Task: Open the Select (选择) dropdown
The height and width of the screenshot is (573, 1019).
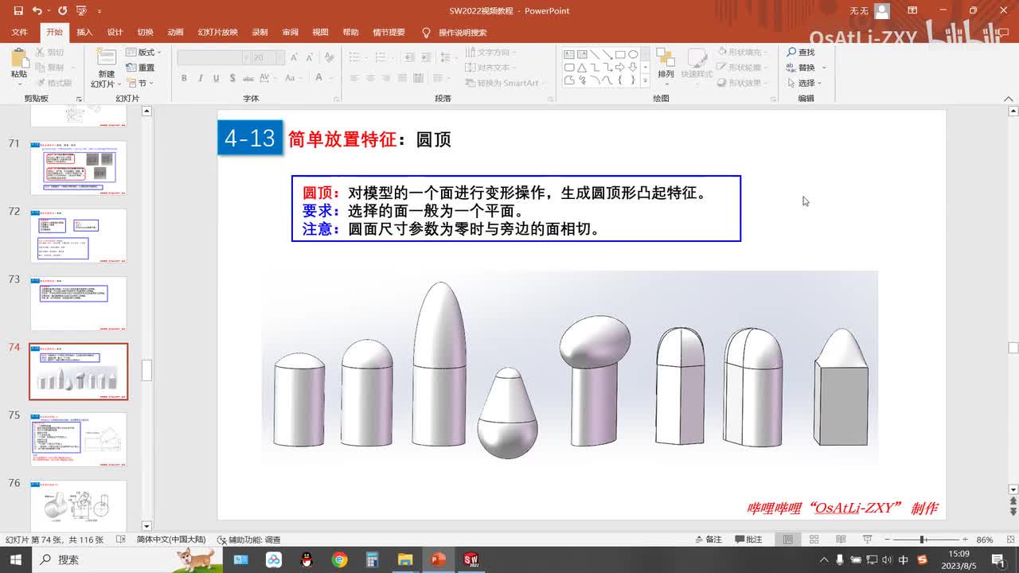Action: [804, 83]
